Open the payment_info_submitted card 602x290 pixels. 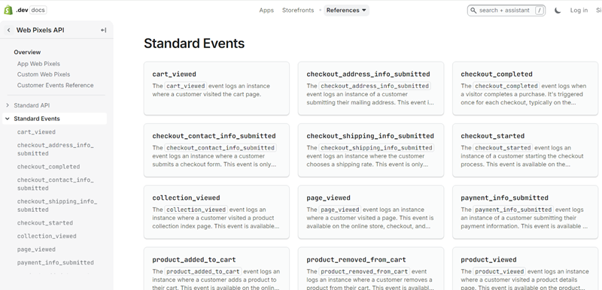[x=525, y=212]
